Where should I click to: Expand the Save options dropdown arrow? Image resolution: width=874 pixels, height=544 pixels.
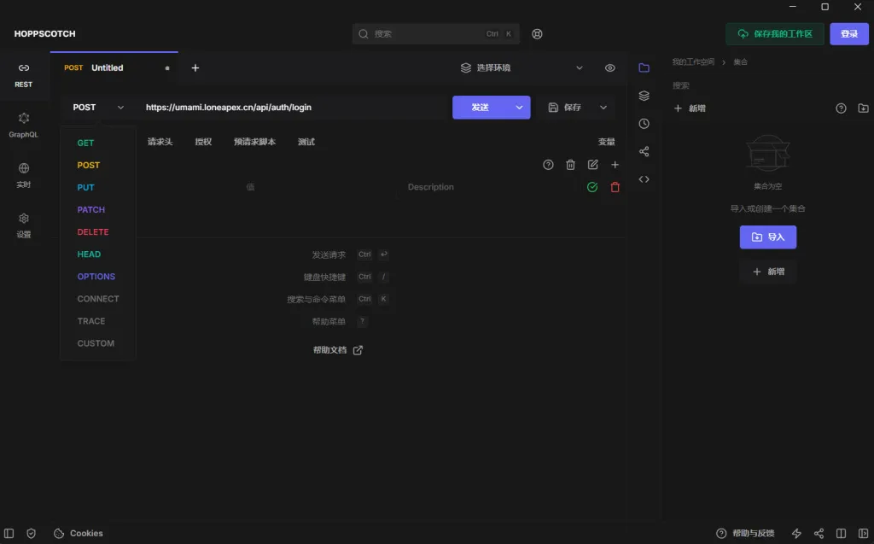[x=603, y=108]
